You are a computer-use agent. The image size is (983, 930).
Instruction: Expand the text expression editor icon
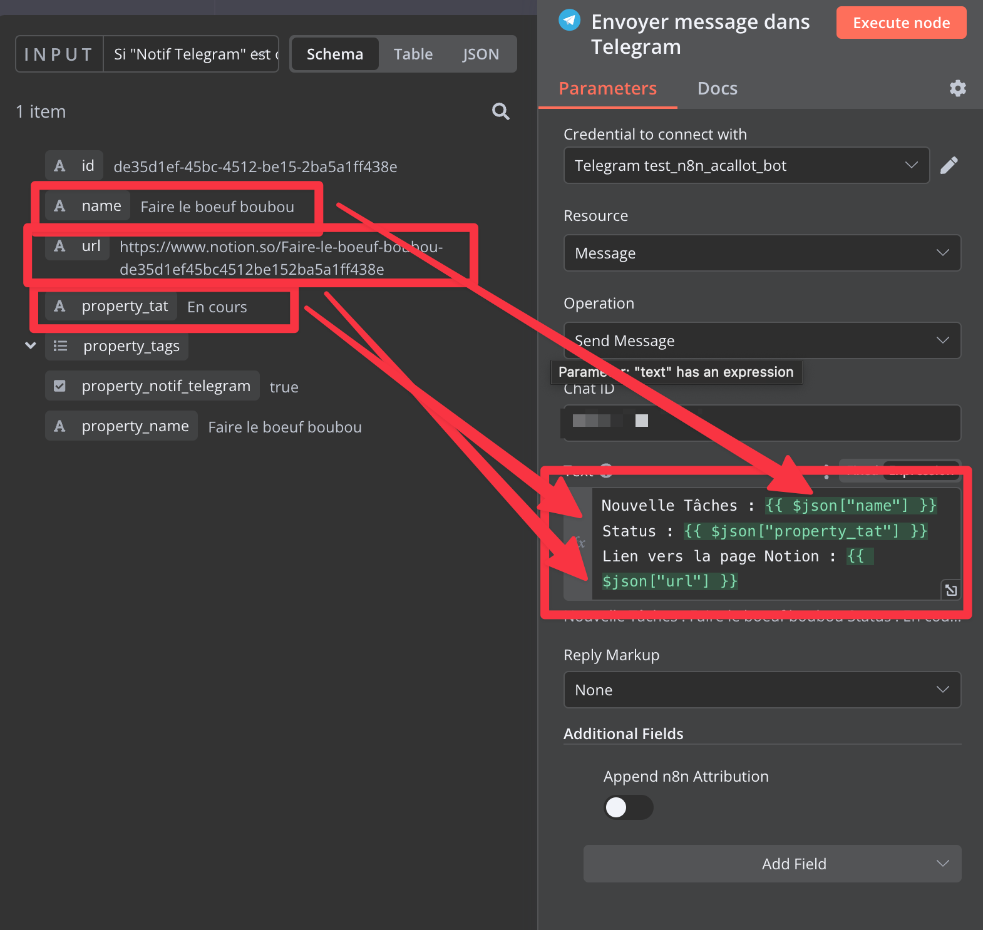click(x=950, y=590)
